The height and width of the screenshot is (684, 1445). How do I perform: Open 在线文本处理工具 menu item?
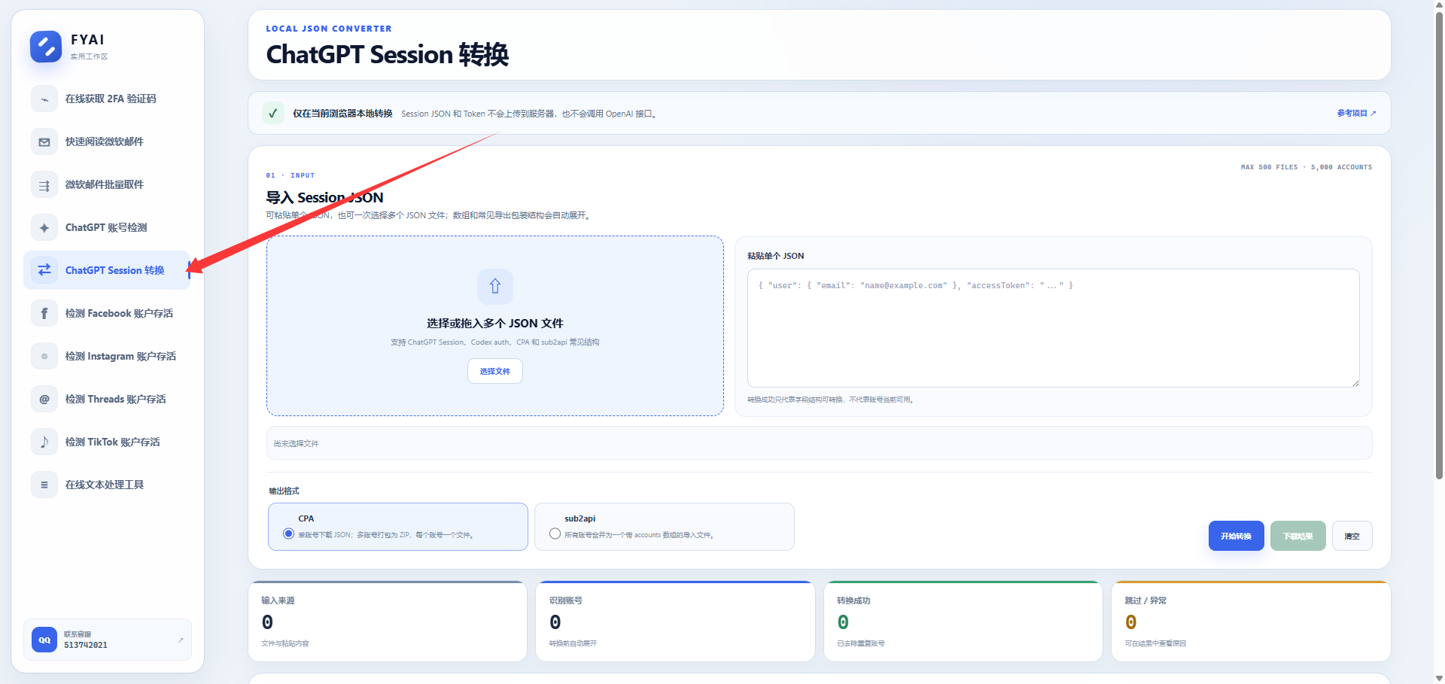pyautogui.click(x=107, y=485)
